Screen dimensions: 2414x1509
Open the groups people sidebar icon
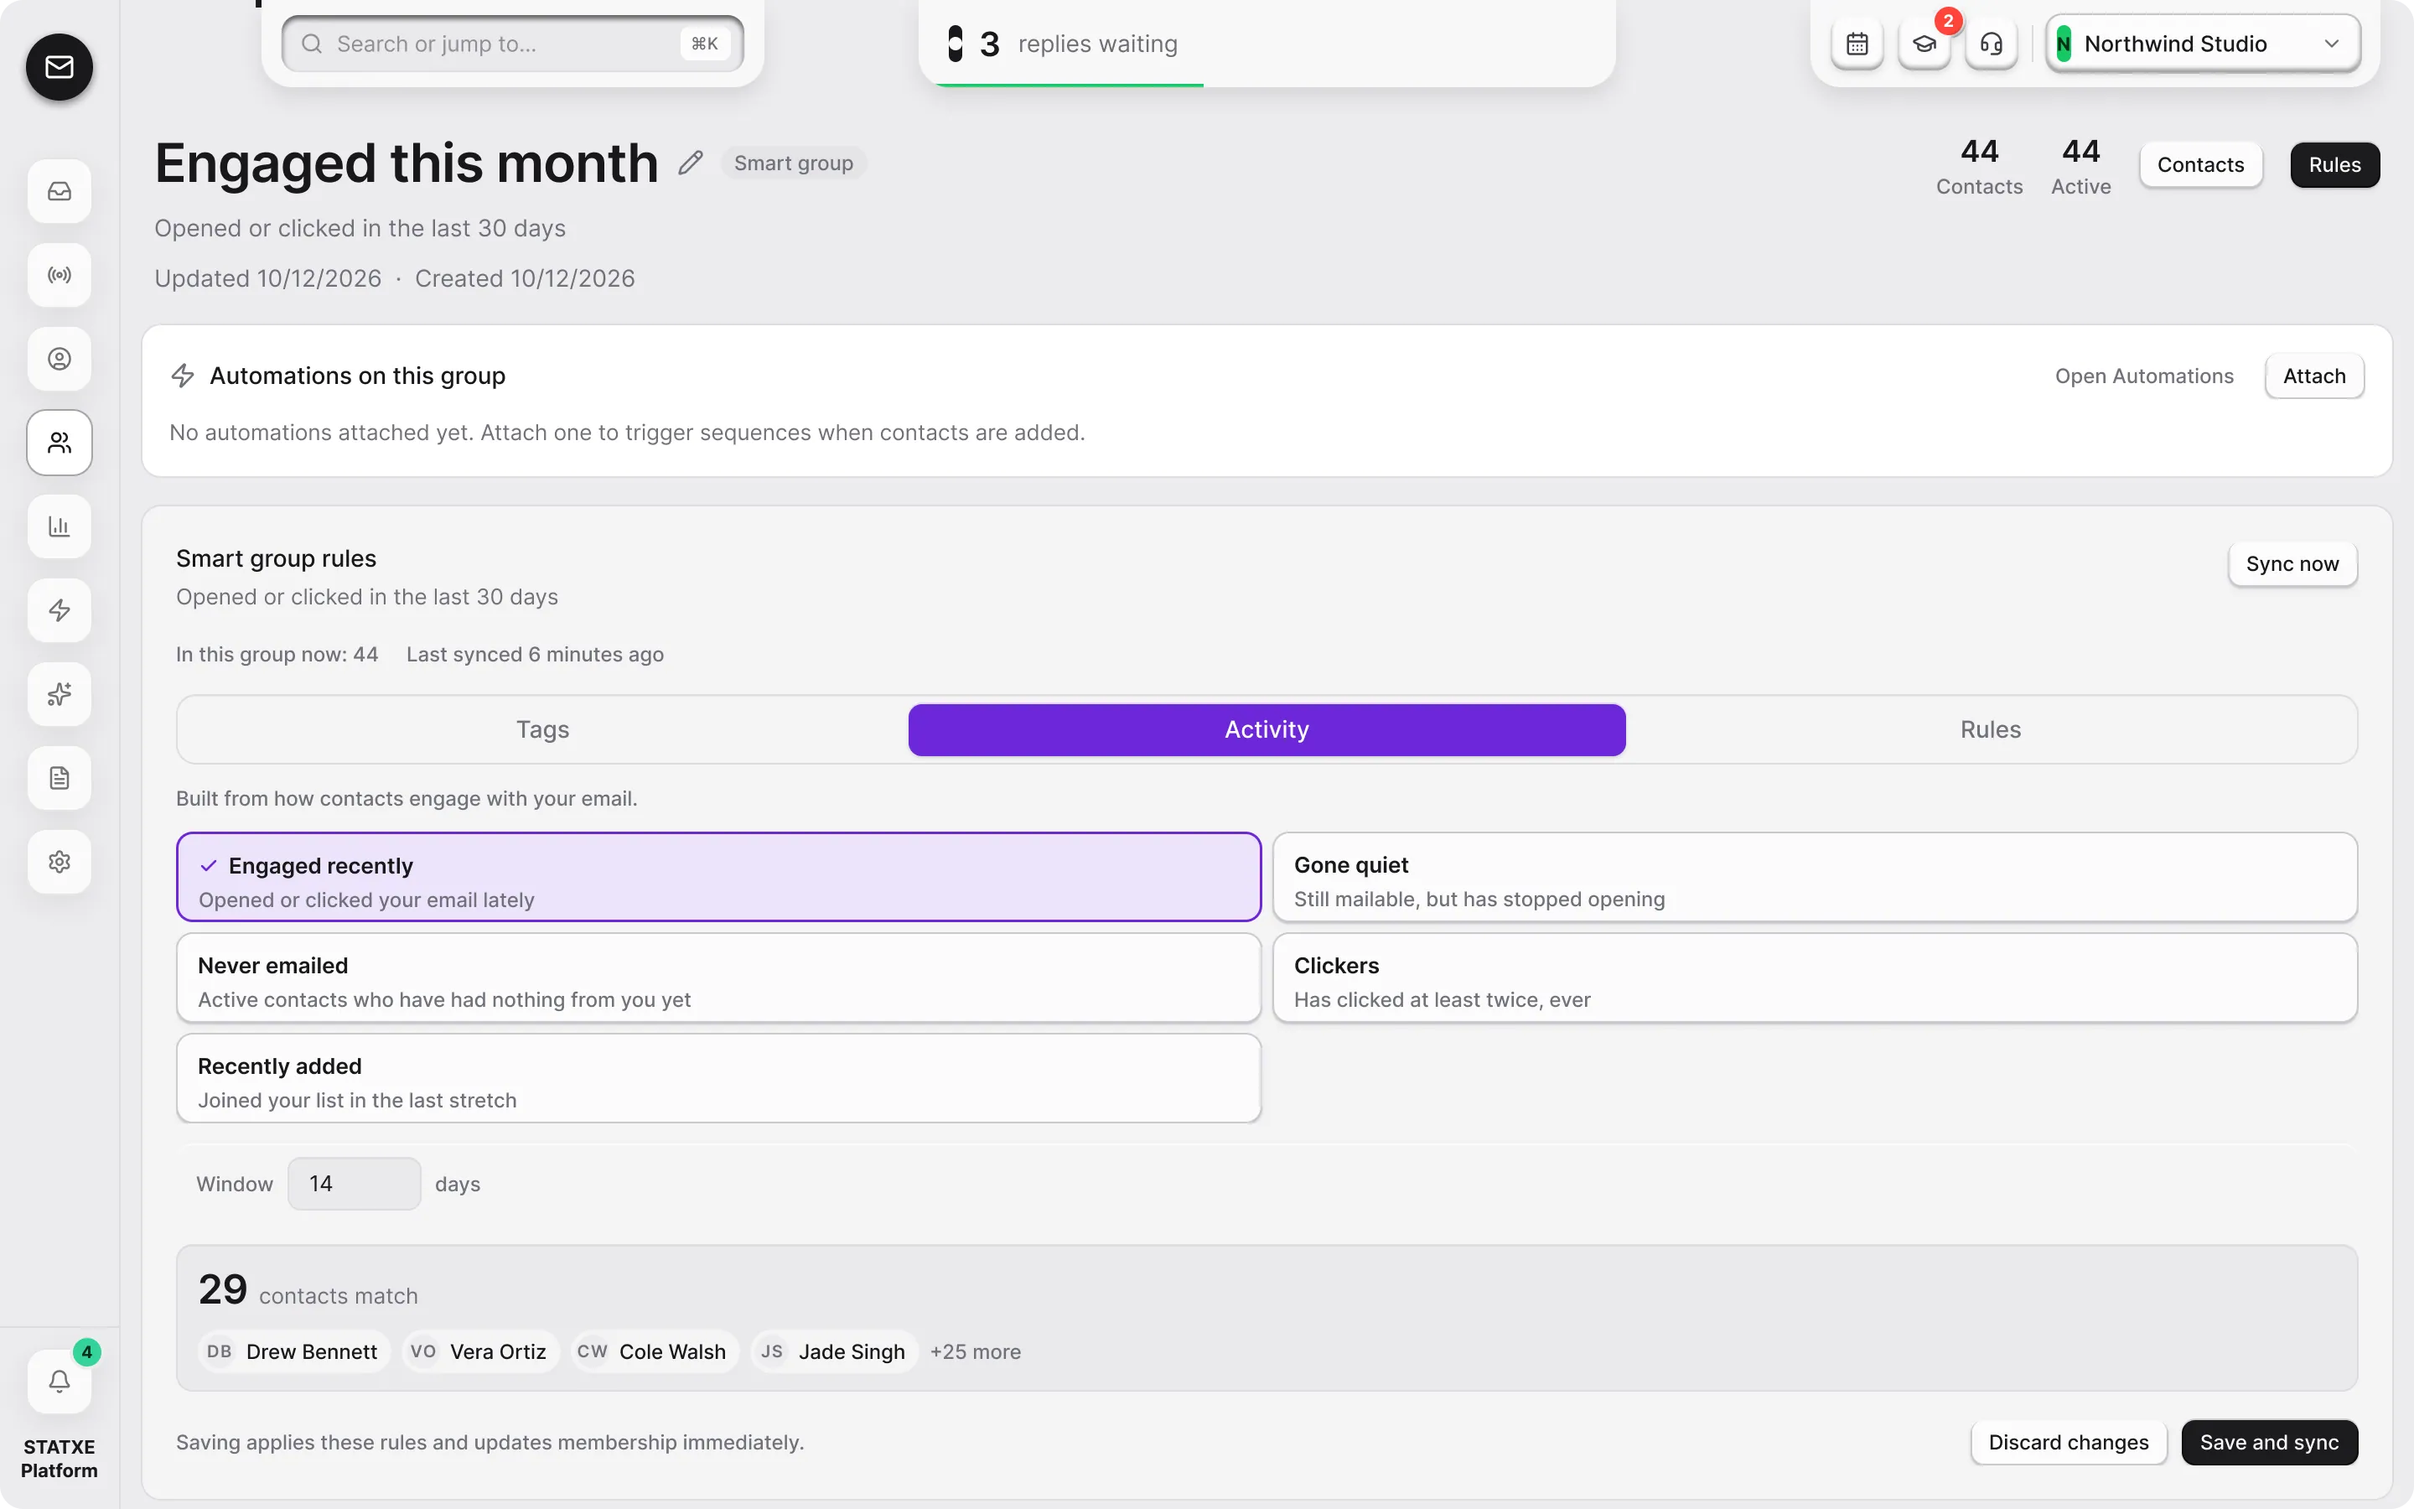pyautogui.click(x=59, y=442)
